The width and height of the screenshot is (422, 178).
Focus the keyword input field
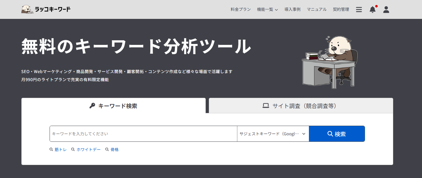tap(143, 134)
